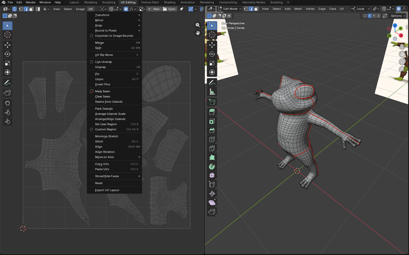409x255 pixels.
Task: Select the Measure tool in 3D viewport
Action: pyautogui.click(x=212, y=92)
